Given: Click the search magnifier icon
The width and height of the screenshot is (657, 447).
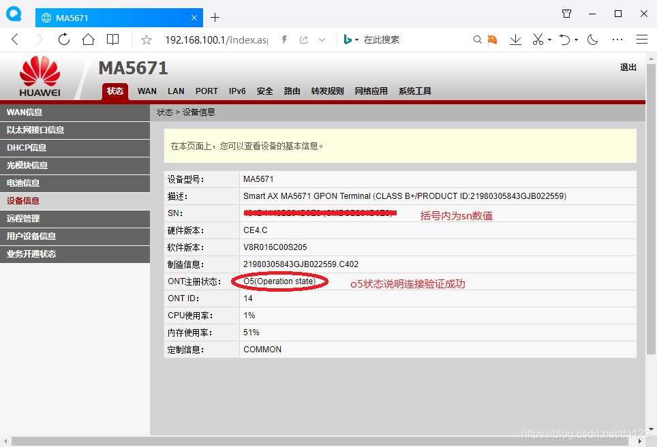Looking at the screenshot, I should point(477,40).
